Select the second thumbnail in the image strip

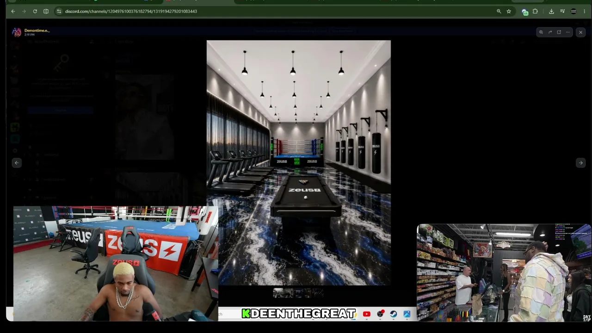tap(289, 292)
